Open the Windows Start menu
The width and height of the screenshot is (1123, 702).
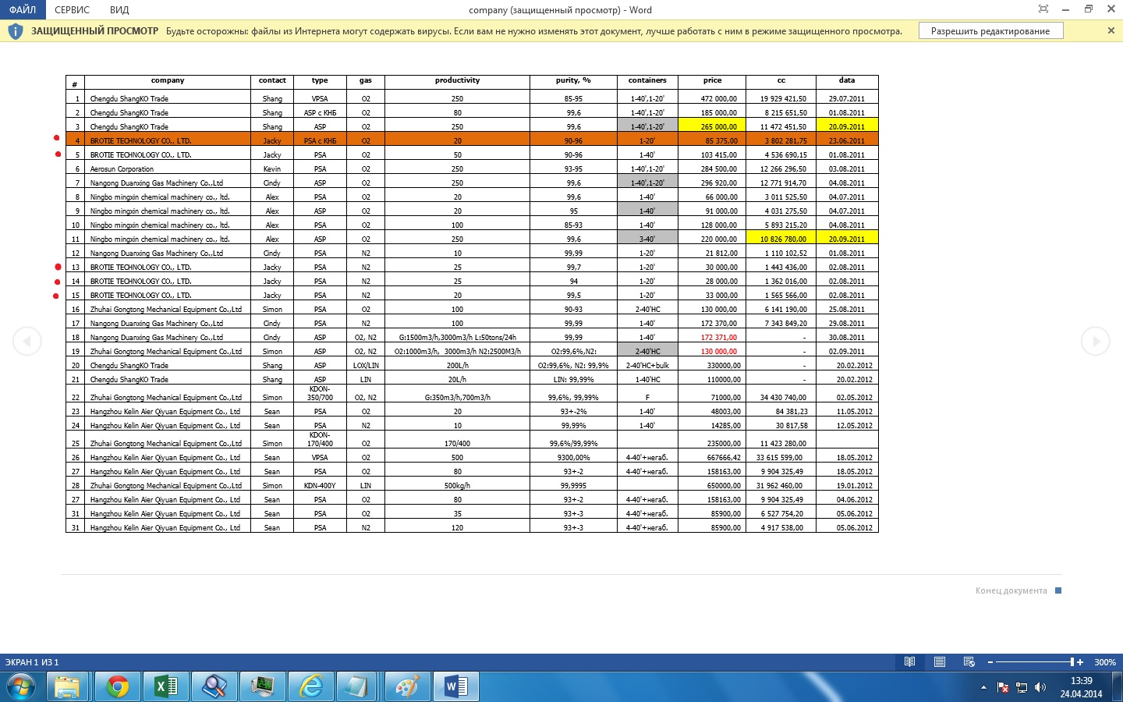click(21, 686)
